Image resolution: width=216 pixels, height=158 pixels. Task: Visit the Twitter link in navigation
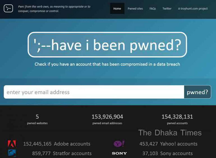click(167, 9)
